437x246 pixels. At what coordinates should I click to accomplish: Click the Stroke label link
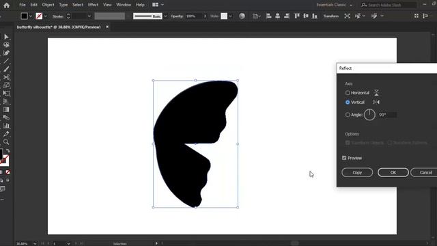[57, 16]
